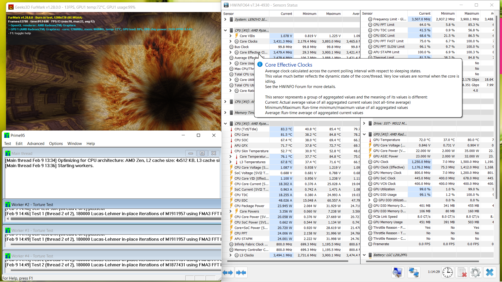The height and width of the screenshot is (282, 502).
Task: Click the Minimum column header in left sensor pane
Action: click(306, 14)
